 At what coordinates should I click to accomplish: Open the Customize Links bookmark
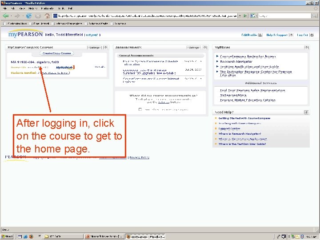[15, 24]
